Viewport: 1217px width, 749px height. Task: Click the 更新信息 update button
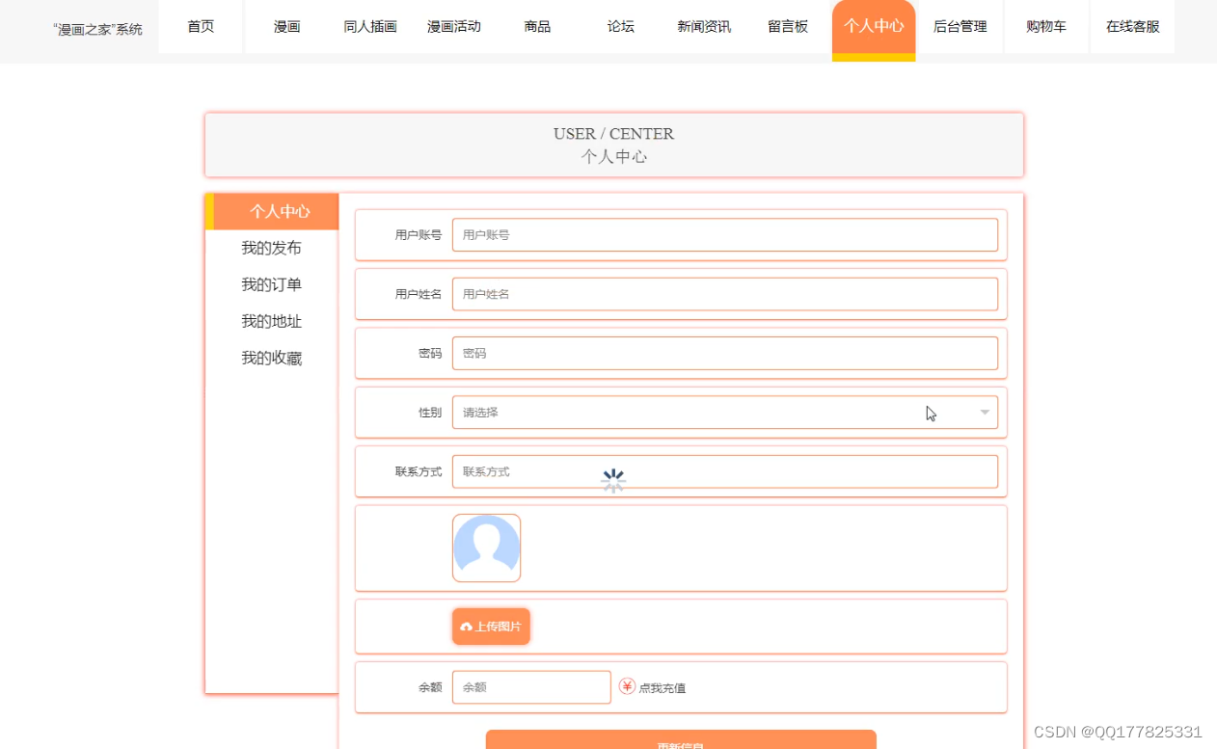[x=680, y=742]
